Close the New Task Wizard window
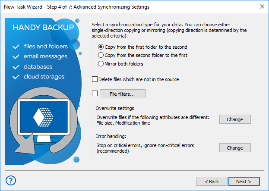 coord(262,6)
